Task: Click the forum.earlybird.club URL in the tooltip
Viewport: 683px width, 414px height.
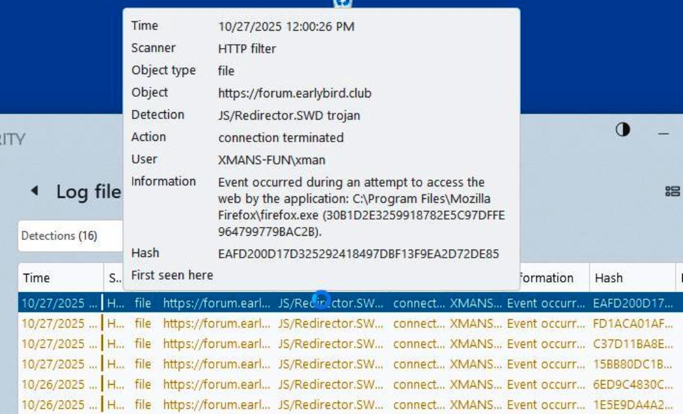Action: [x=294, y=93]
